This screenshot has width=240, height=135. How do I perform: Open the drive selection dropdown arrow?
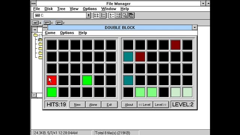tap(88, 15)
